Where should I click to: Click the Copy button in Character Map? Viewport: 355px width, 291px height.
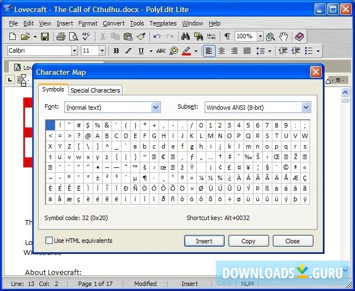tap(248, 241)
